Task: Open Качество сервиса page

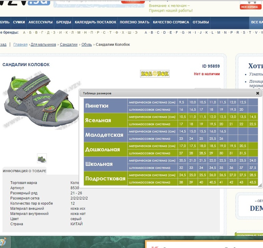Action: click(171, 22)
